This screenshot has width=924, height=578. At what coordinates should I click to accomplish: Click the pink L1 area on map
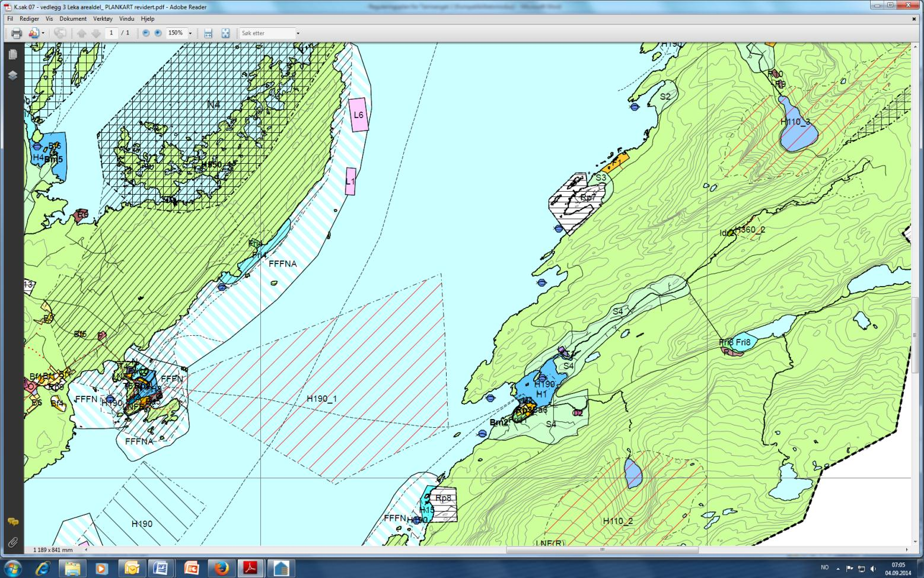[x=351, y=181]
